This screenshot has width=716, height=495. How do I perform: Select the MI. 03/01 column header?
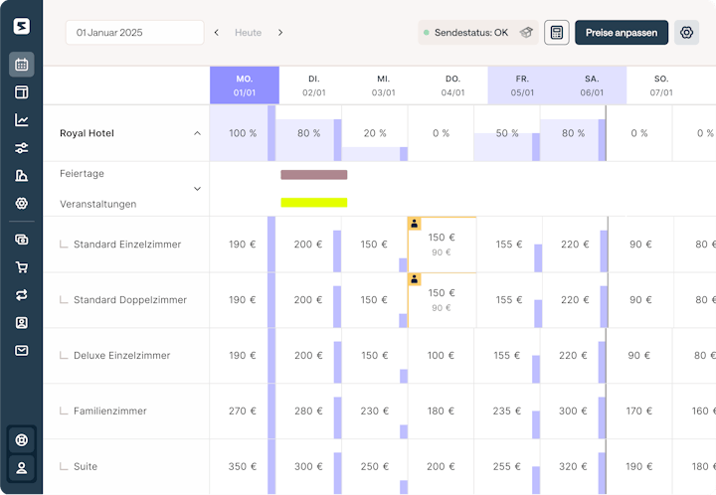(384, 85)
